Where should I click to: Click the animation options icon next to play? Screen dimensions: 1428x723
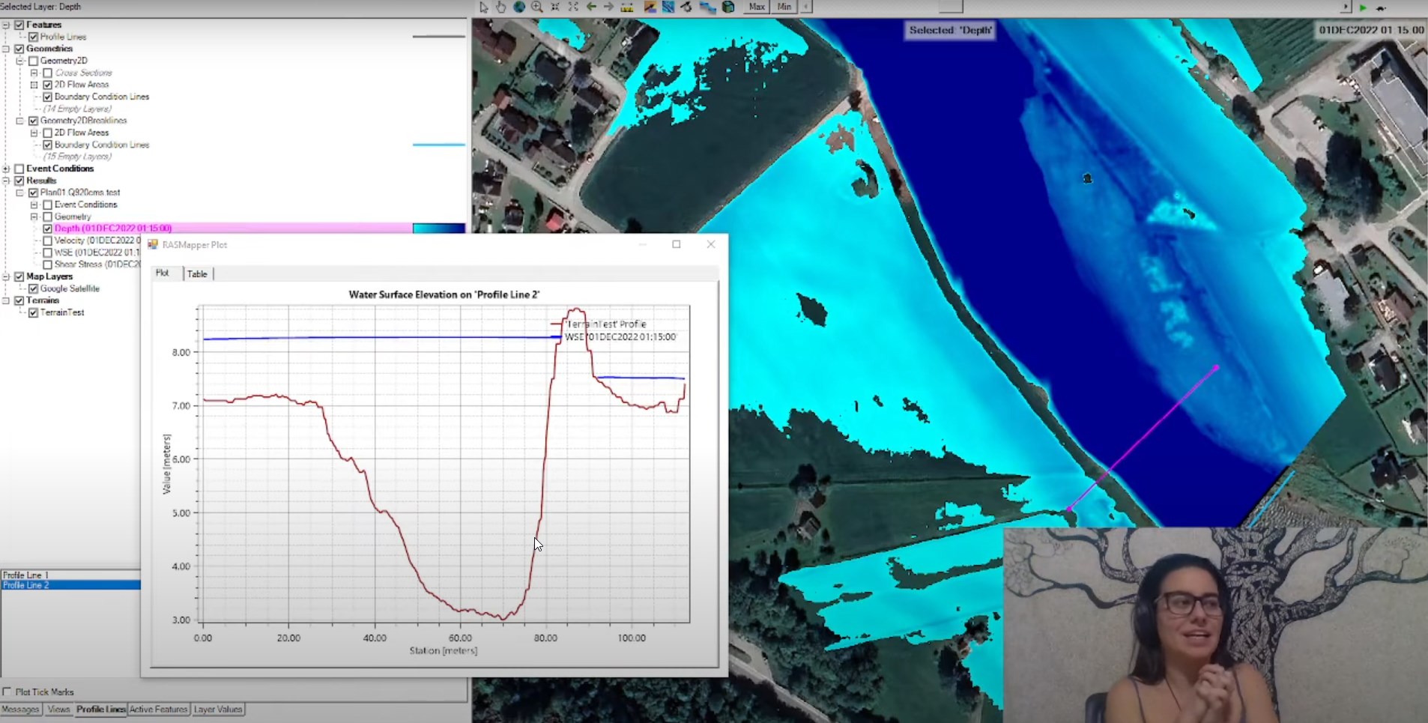click(1381, 7)
